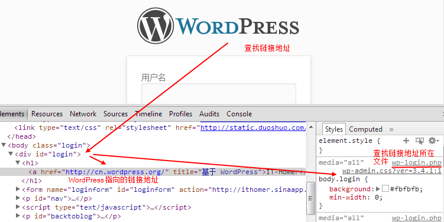Viewport: 444px width, 222px height.
Task: Select the </h1> closing tag row
Action: point(31,181)
